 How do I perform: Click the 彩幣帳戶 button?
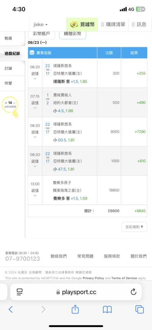click(41, 34)
